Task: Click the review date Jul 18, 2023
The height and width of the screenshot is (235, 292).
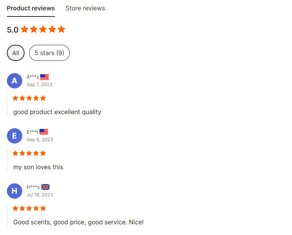Action: [40, 195]
